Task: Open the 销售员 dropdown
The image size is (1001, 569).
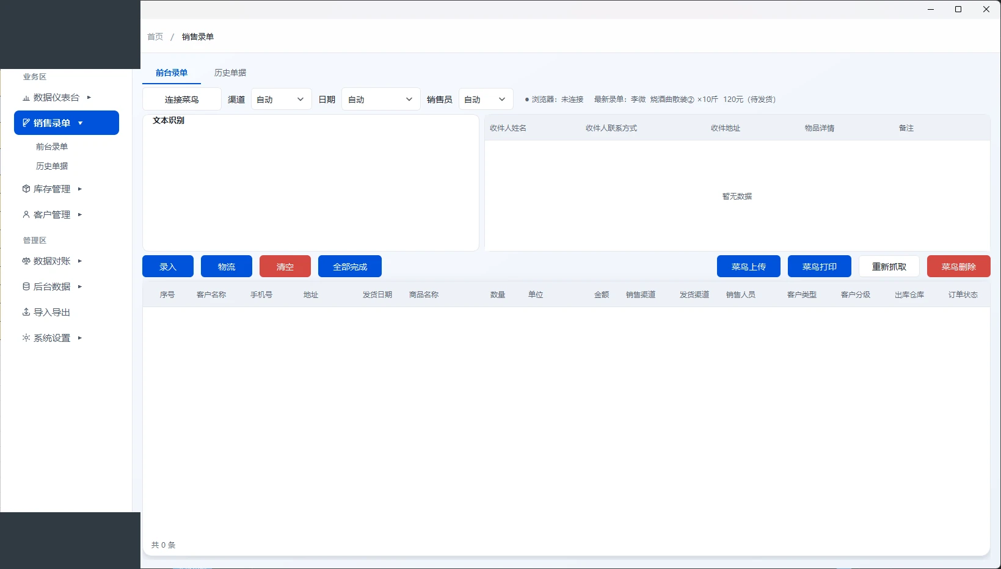Action: [486, 100]
